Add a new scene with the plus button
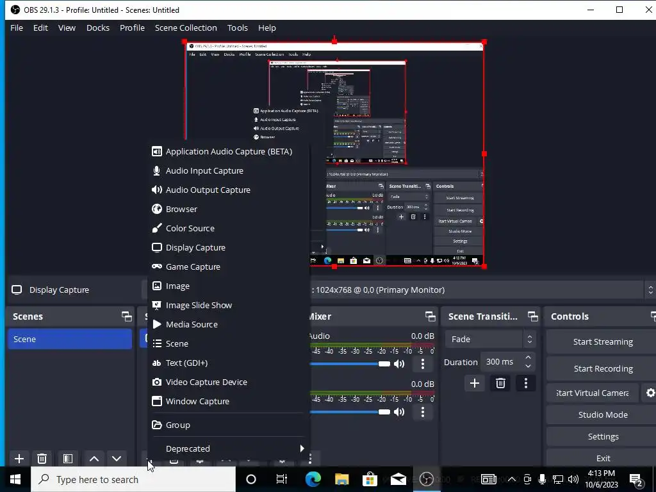 pos(19,459)
